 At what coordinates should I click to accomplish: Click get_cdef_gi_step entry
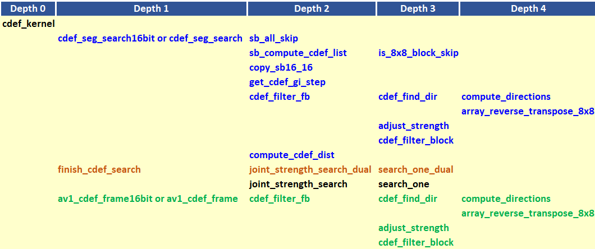point(287,82)
